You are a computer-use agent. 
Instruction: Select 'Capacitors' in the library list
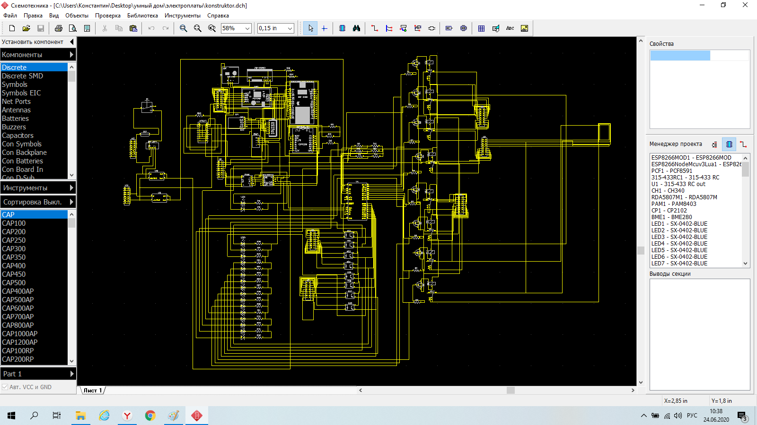(x=18, y=136)
